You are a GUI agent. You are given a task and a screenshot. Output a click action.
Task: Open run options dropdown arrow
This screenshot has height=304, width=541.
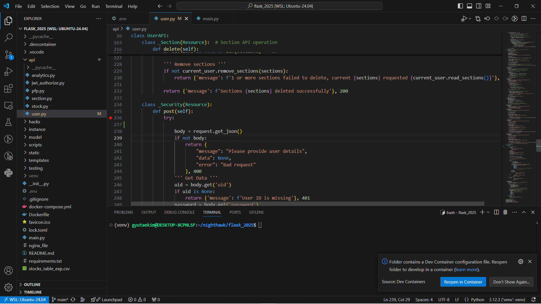pos(470,19)
